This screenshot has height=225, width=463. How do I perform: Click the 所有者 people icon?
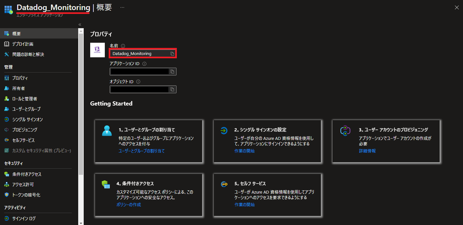(6, 88)
